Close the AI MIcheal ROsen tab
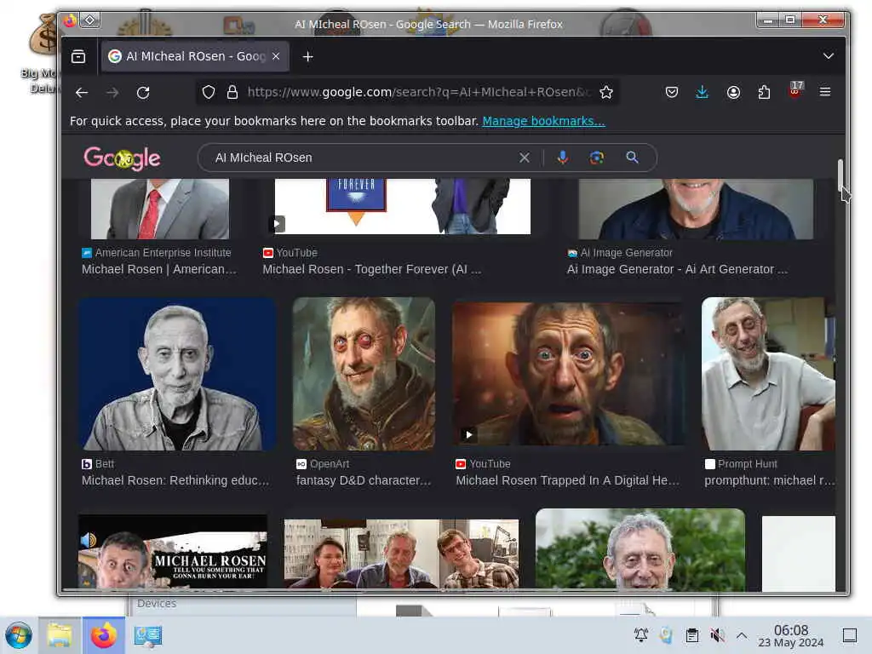The width and height of the screenshot is (872, 654). [276, 56]
